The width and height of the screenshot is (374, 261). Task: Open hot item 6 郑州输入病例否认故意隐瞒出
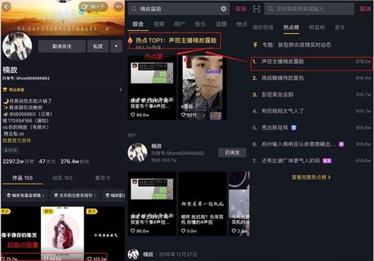312,144
